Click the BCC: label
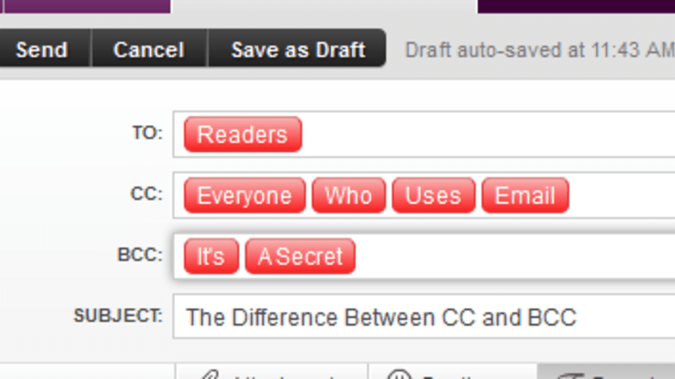 140,254
